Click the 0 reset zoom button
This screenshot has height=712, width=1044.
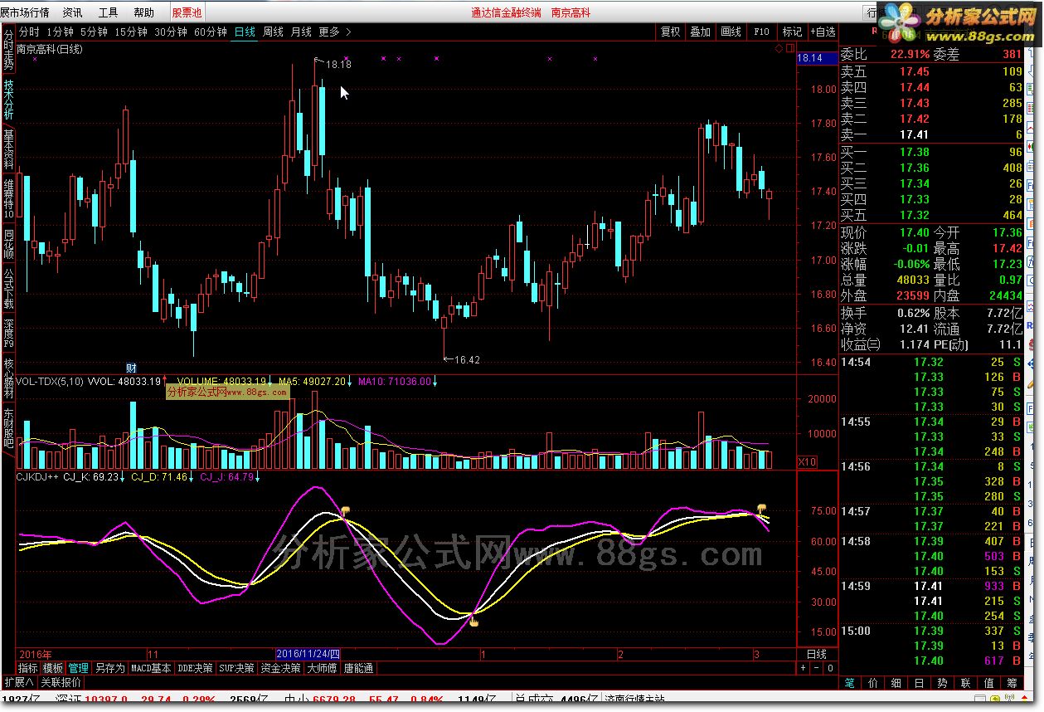coord(829,668)
